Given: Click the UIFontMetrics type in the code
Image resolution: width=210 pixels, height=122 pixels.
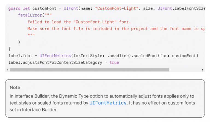Looking at the screenshot, I should pos(55,56).
